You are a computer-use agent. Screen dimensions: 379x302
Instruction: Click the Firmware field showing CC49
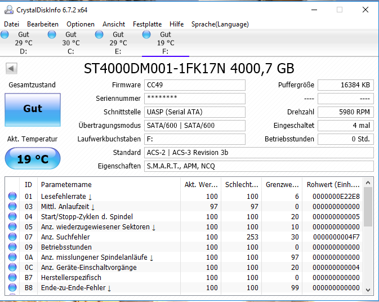pos(195,85)
